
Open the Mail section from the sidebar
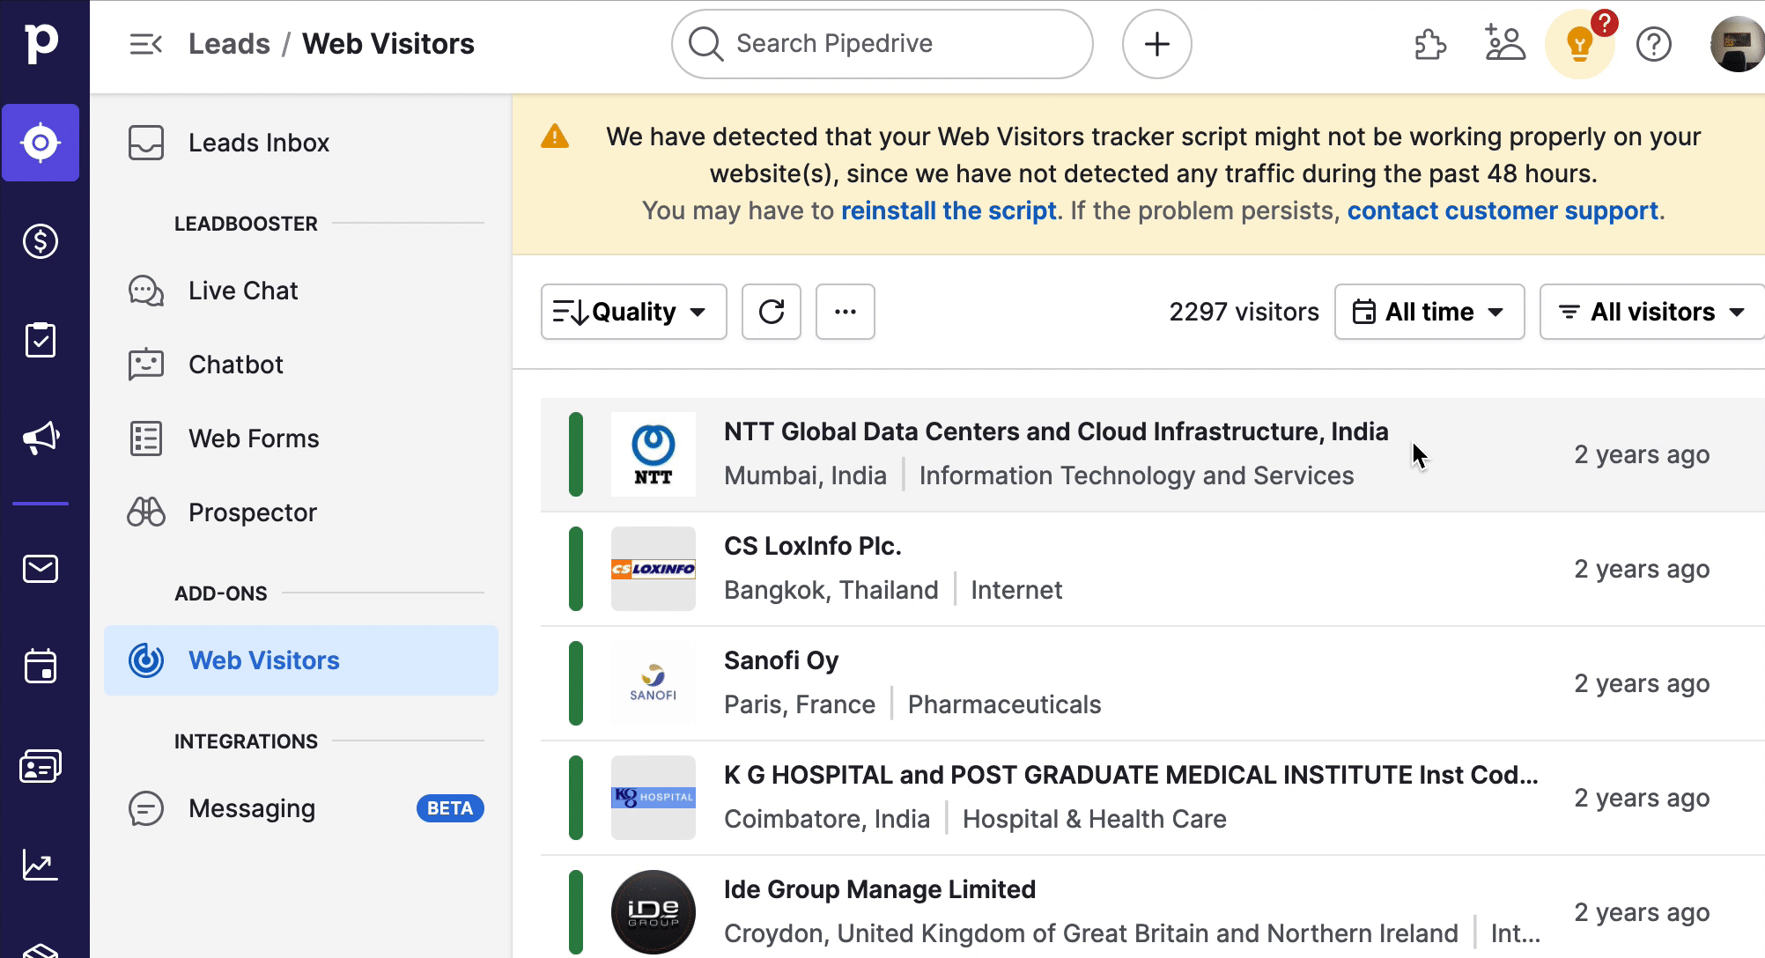[x=41, y=568]
